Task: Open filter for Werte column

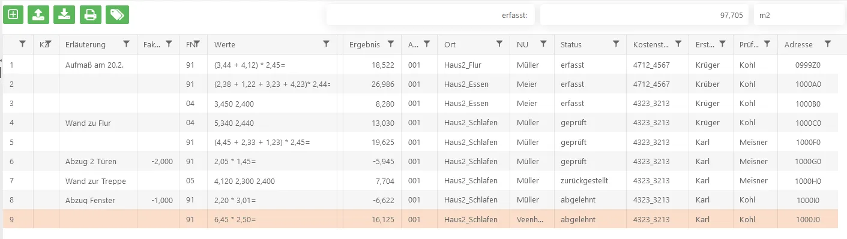Action: click(x=326, y=44)
